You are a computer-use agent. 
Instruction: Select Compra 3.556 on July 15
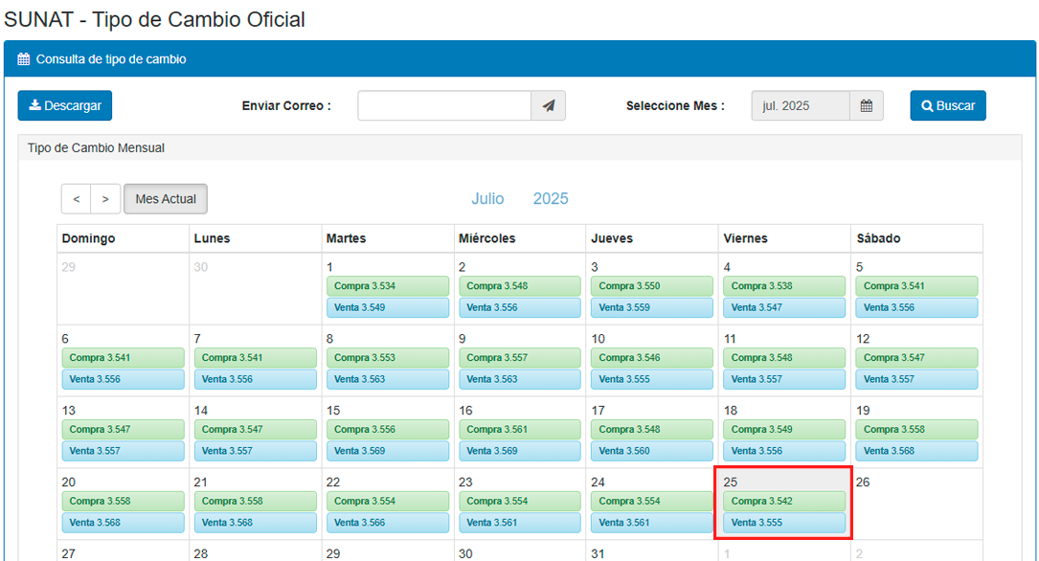click(x=388, y=429)
